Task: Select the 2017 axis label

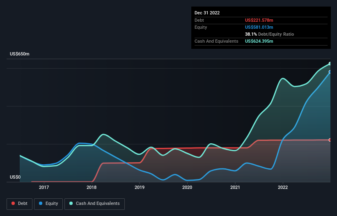Action: tap(44, 187)
